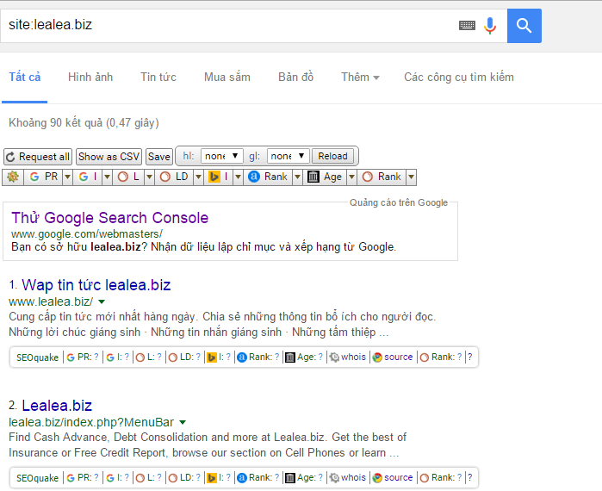Image resolution: width=602 pixels, height=491 pixels.
Task: Switch to the Mua sắm tab
Action: click(x=227, y=78)
